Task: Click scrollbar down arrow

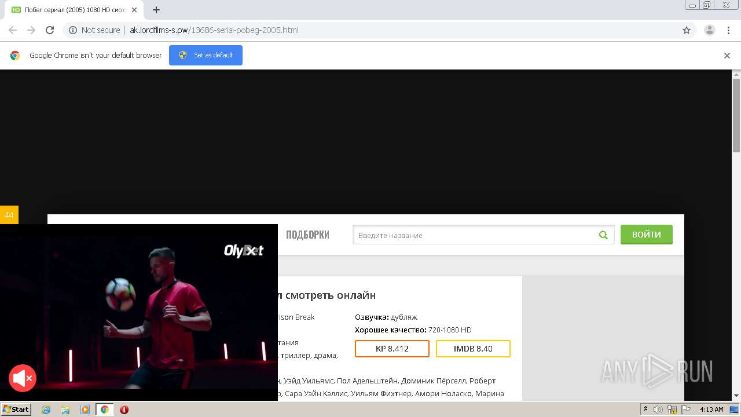Action: tap(736, 396)
